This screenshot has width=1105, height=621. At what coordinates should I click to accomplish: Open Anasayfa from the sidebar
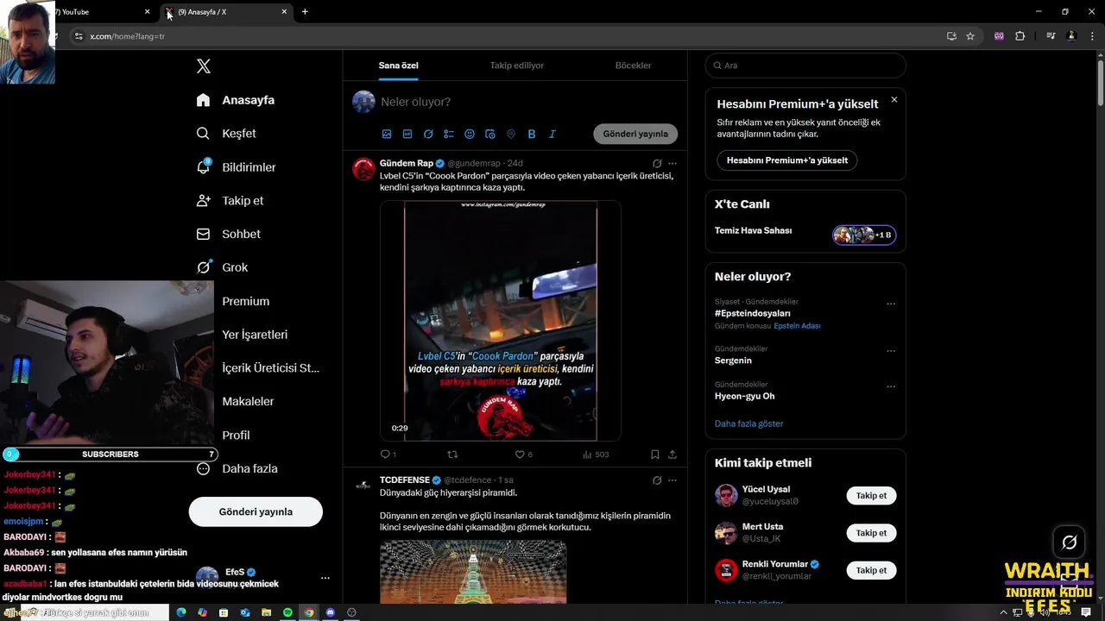click(236, 100)
